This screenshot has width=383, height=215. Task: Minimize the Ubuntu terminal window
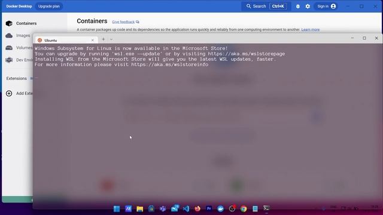pos(352,38)
